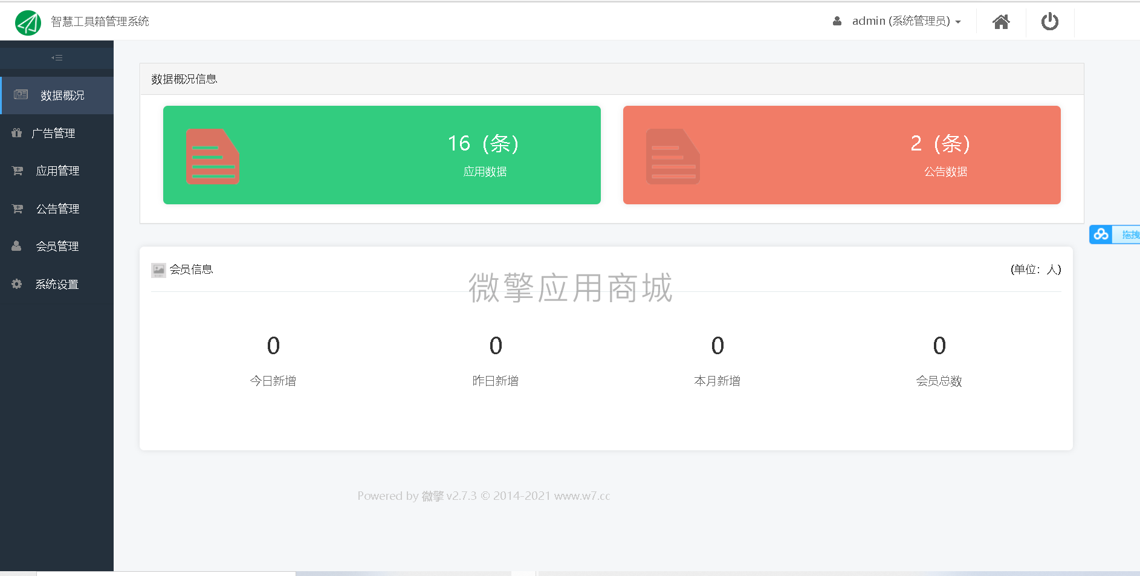Click the power logout icon
The image size is (1140, 576).
point(1050,22)
